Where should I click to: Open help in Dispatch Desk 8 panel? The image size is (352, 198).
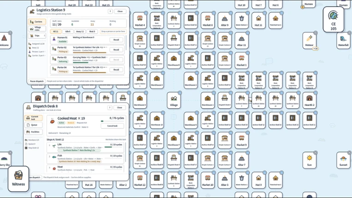coord(109,107)
